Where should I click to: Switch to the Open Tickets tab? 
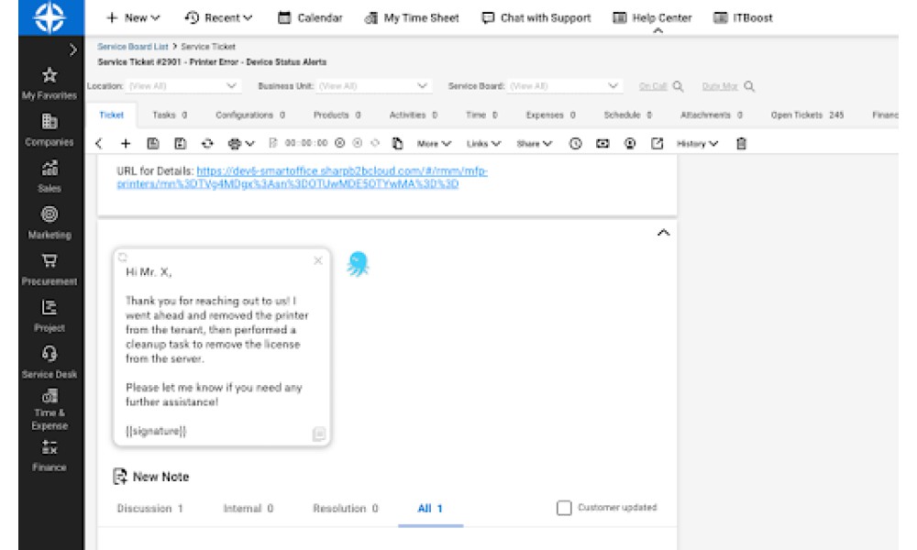(808, 115)
